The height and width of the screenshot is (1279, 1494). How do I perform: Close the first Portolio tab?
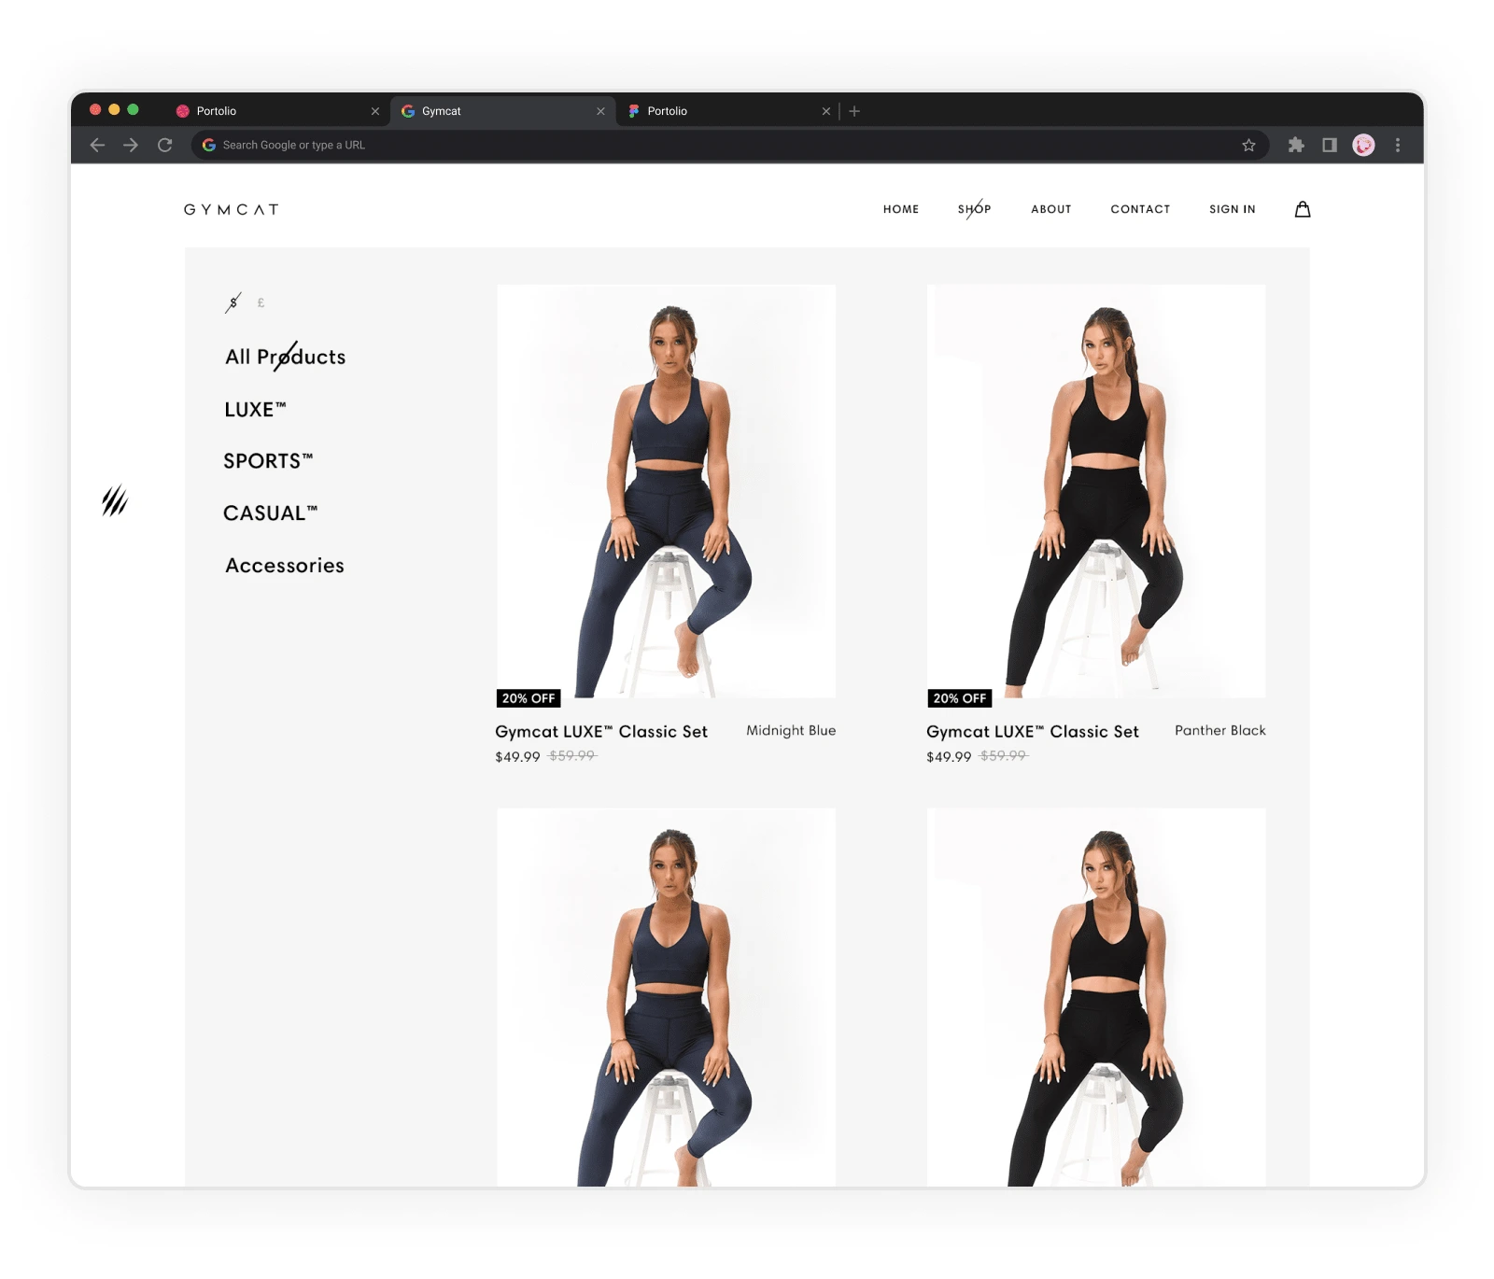pos(375,111)
